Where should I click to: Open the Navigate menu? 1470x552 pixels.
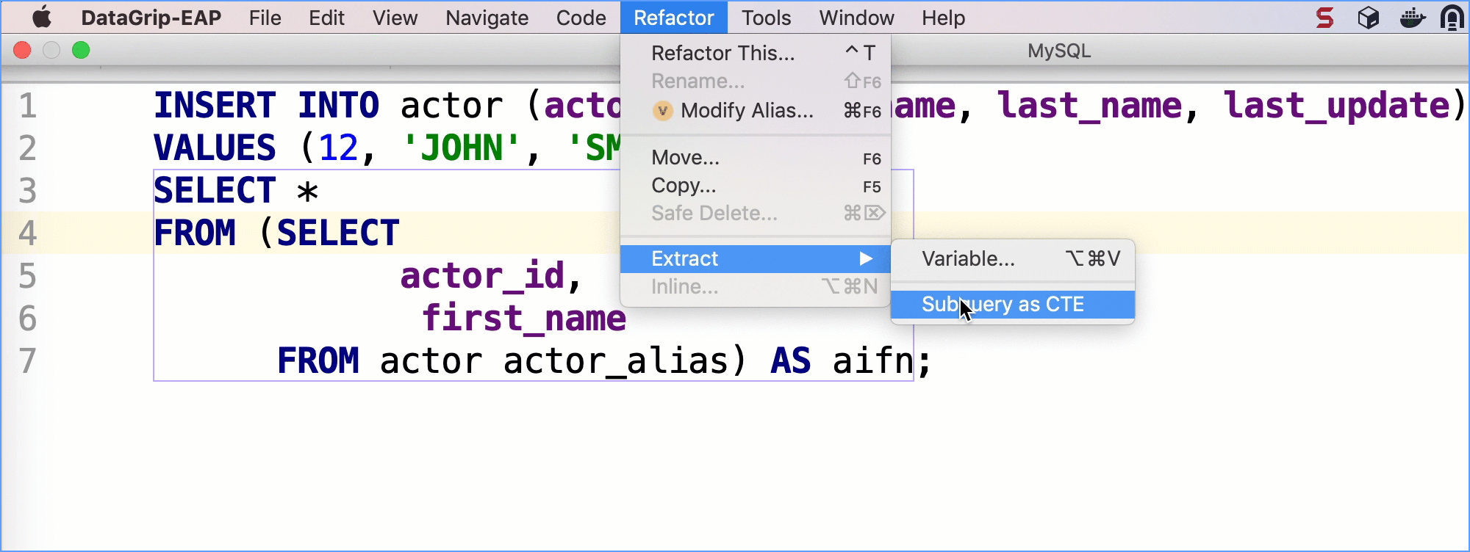(x=487, y=18)
